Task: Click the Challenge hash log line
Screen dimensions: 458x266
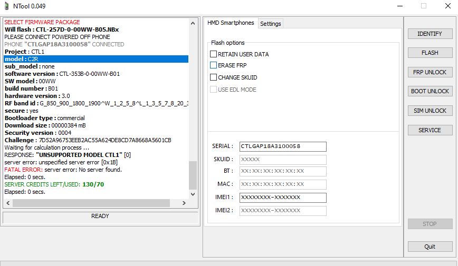Action: point(88,140)
